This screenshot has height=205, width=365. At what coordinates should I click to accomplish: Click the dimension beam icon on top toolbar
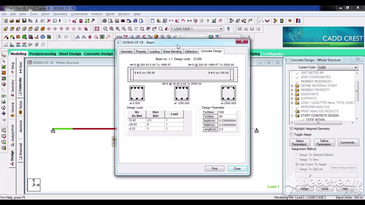point(189,21)
